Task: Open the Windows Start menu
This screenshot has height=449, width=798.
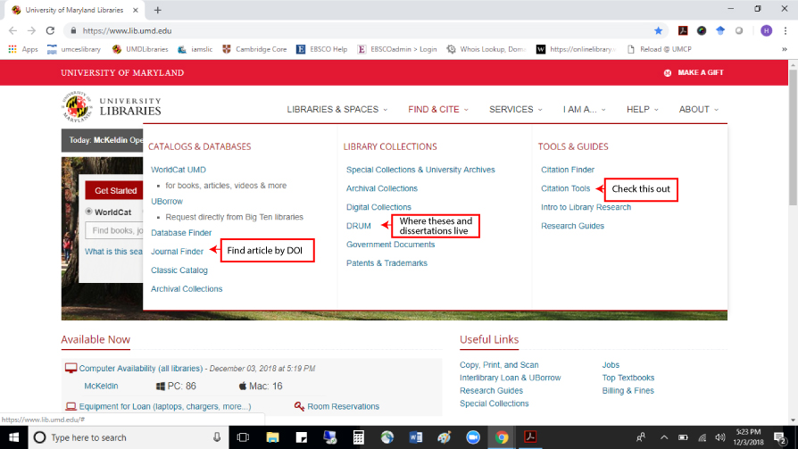Action: 13,437
